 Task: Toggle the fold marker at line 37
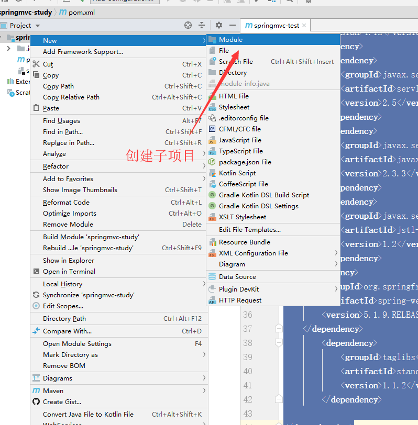pos(279,329)
